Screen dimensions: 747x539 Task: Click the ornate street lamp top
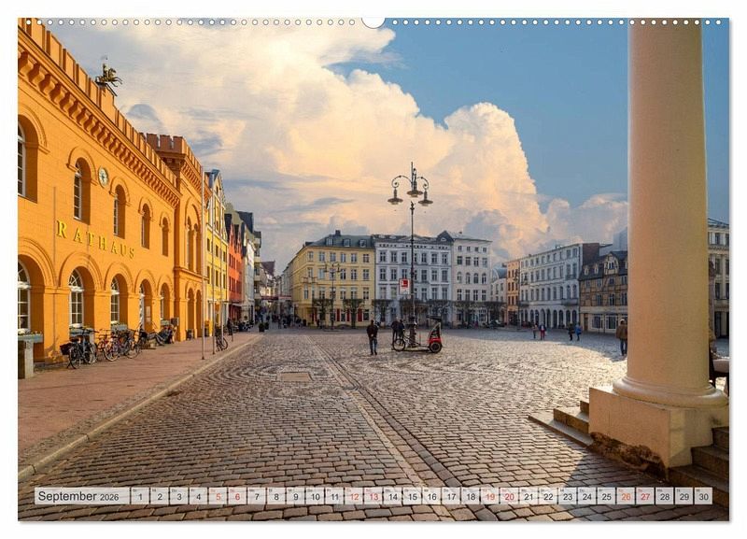(411, 185)
